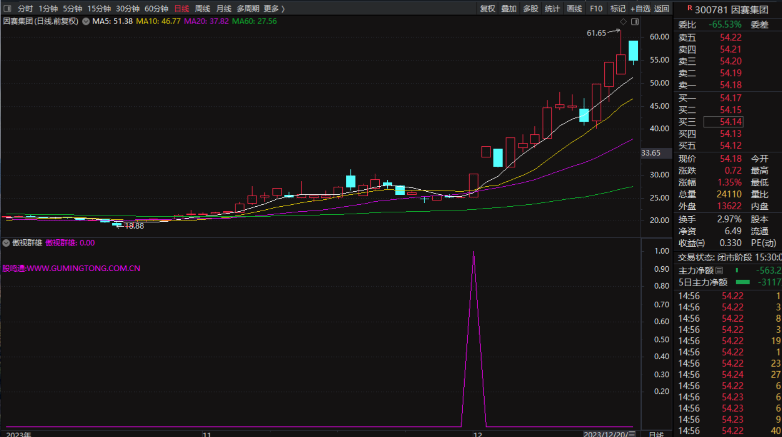This screenshot has height=437, width=782.
Task: Switch to 周线 weekly chart tab
Action: pos(202,8)
